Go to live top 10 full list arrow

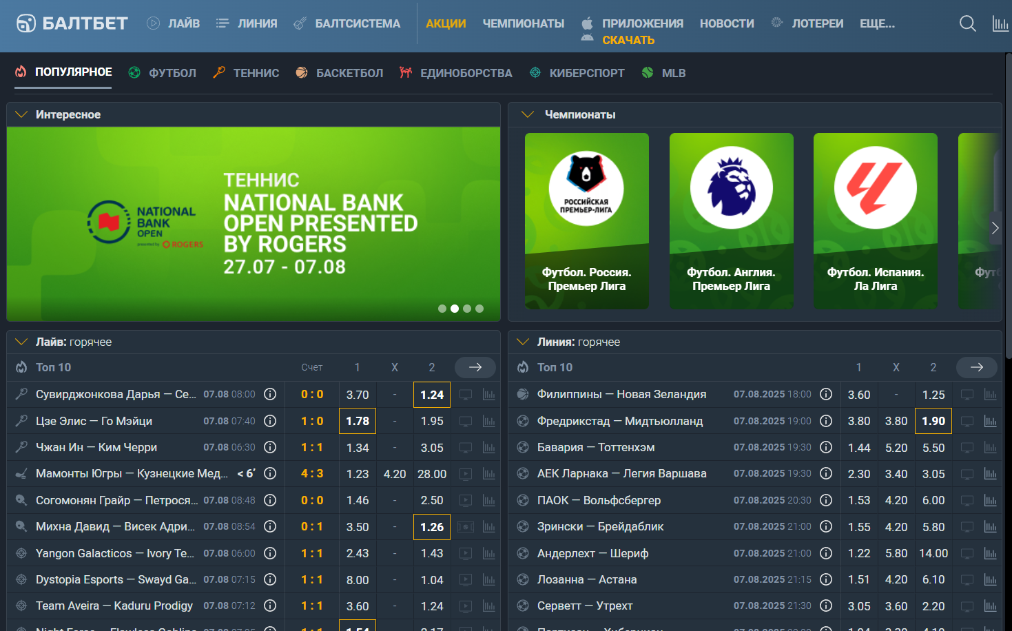pos(475,367)
